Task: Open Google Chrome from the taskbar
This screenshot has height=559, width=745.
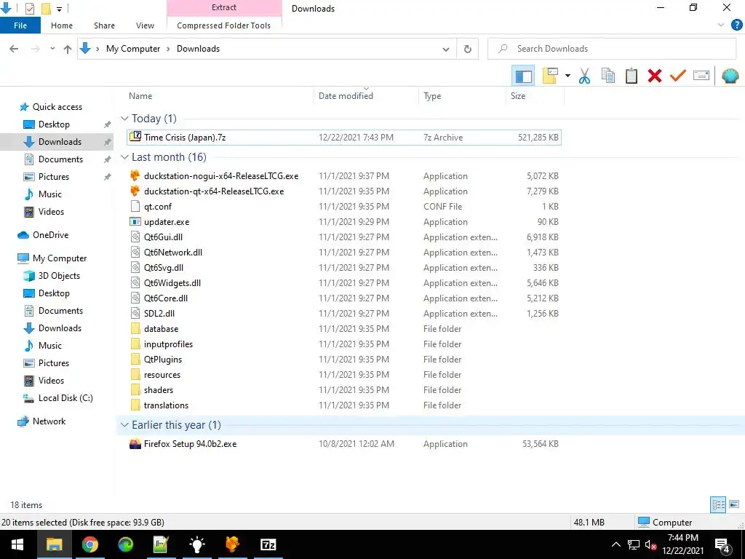Action: (89, 544)
